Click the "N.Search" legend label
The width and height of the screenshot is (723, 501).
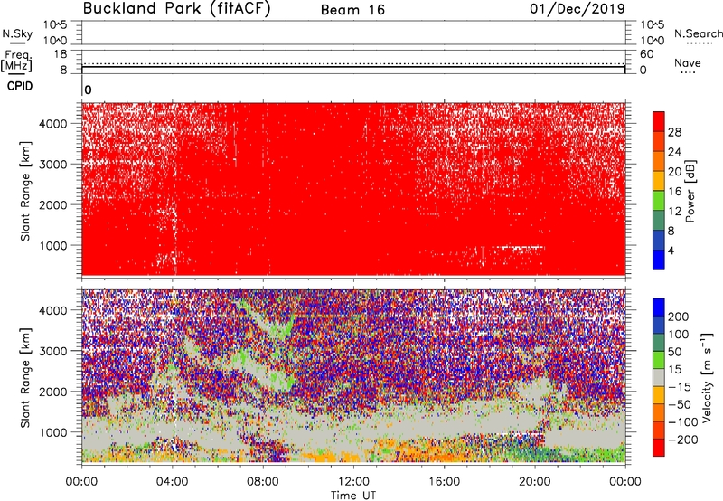[698, 33]
